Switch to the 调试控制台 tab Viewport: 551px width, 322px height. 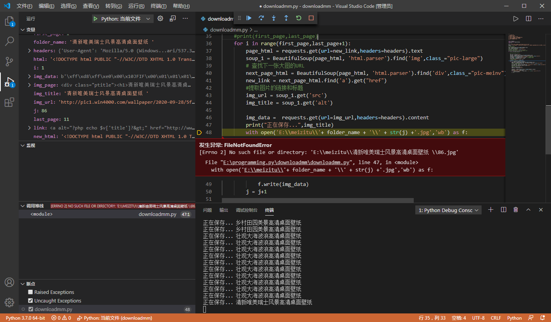[247, 210]
